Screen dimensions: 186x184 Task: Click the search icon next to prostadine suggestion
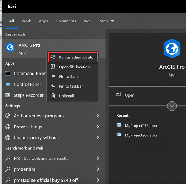[x=8, y=180]
